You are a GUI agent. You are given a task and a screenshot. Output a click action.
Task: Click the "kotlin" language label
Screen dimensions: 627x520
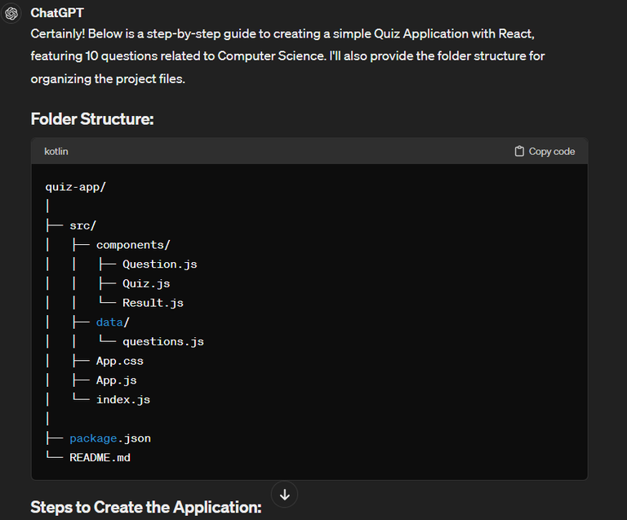pos(56,151)
